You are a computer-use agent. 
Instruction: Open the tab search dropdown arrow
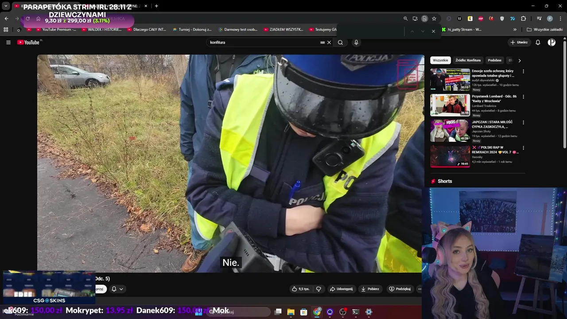pos(6,6)
